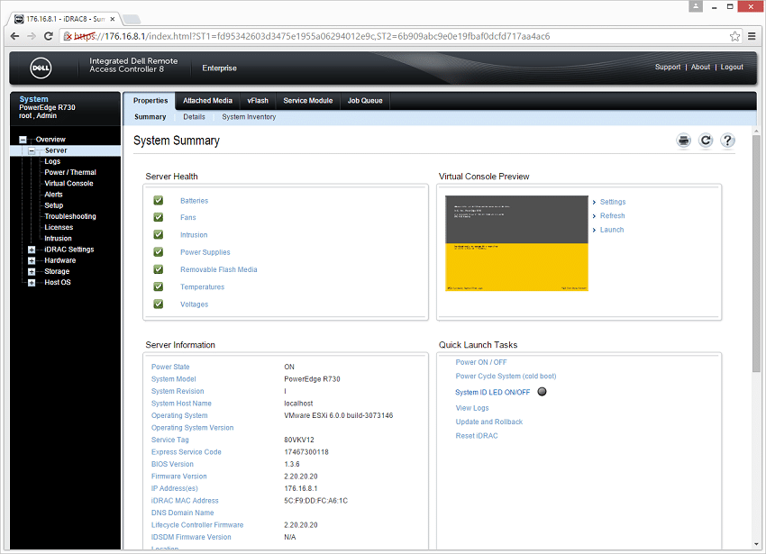Image resolution: width=766 pixels, height=554 pixels.
Task: Click the Fans health status checkmark
Action: [x=159, y=217]
